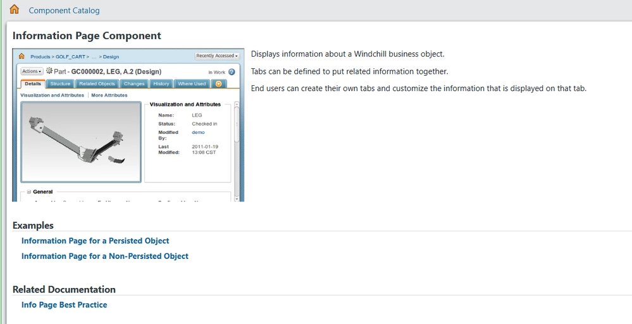This screenshot has width=632, height=324.
Task: Click the Visualization and Attributes sub-link
Action: 52,95
